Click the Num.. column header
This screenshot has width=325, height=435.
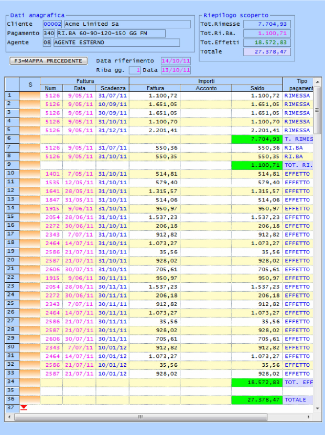pyautogui.click(x=51, y=88)
